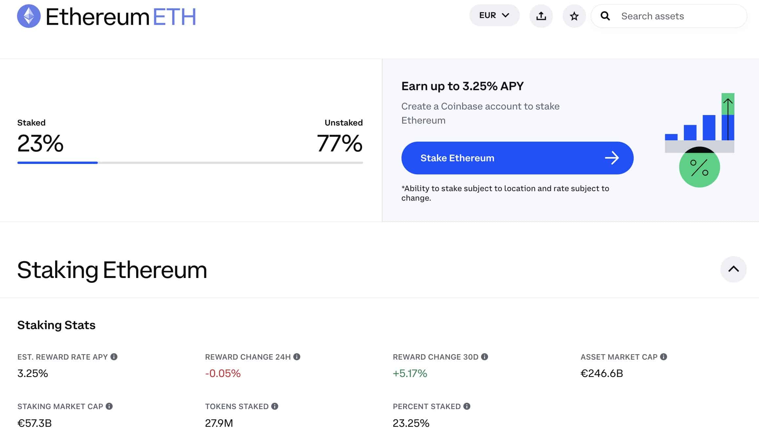
Task: Click the Stake Ethereum button
Action: [x=517, y=157]
